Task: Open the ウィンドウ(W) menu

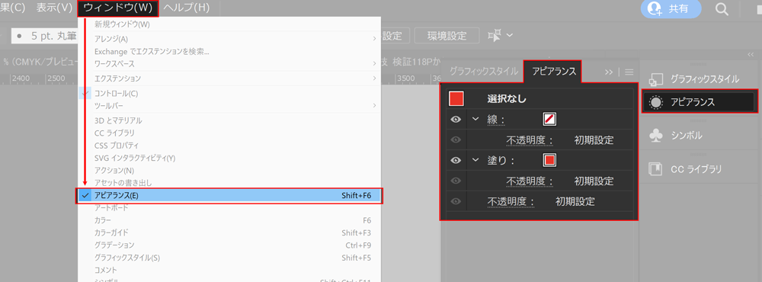Action: 118,8
